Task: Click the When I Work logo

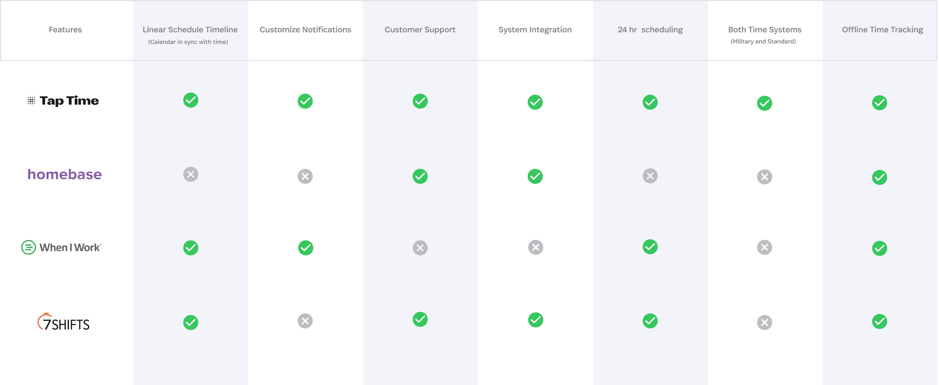Action: [x=62, y=248]
